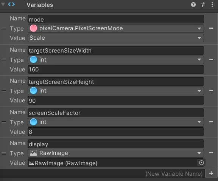Screen dimensions: 218x181
Task: Grab the reorder handle beside display variable
Action: pos(4,153)
